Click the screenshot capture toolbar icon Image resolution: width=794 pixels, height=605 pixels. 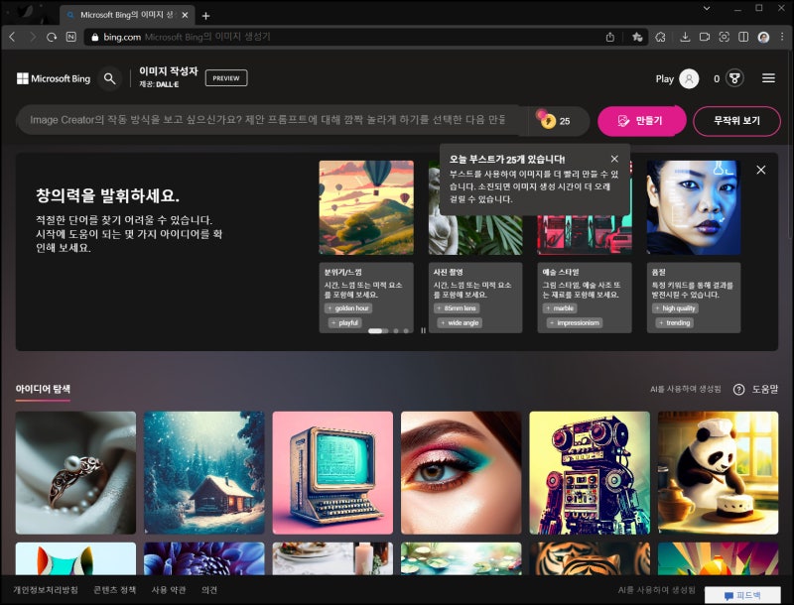coord(725,37)
